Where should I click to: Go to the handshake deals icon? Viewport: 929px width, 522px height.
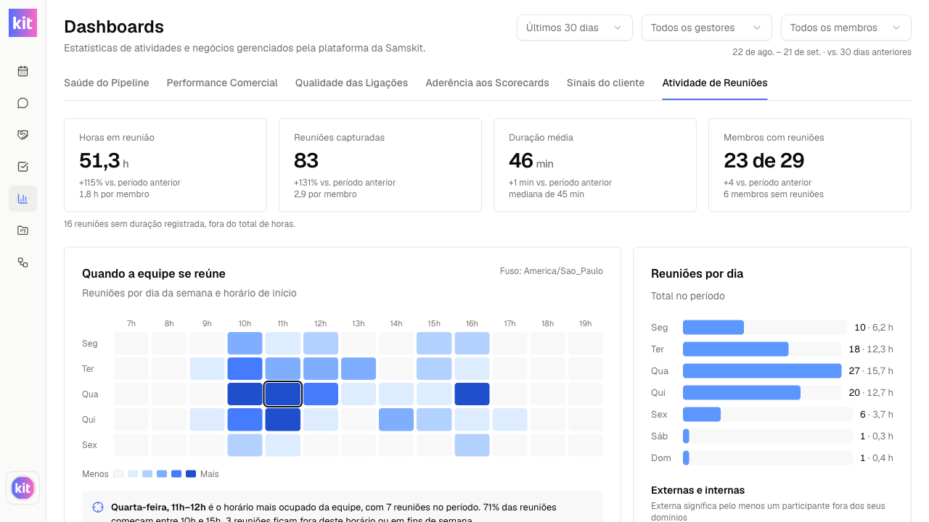[22, 135]
